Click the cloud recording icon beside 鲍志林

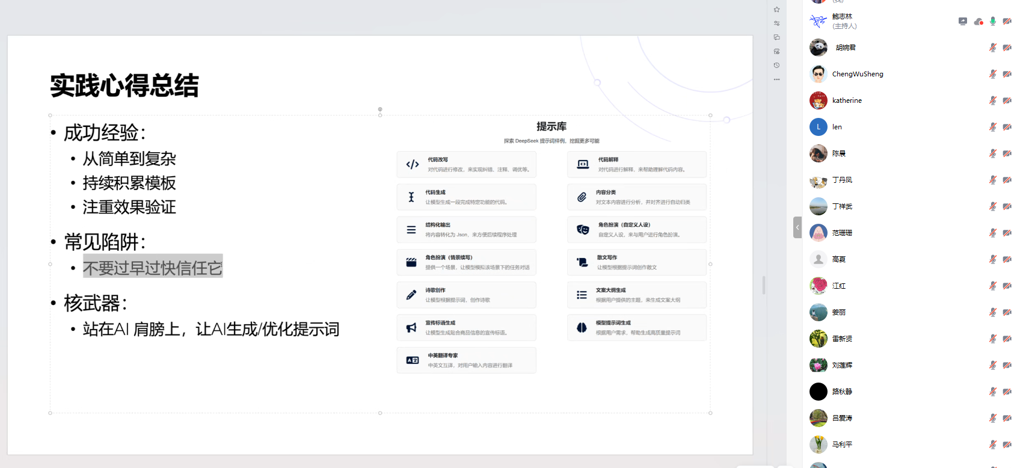tap(978, 22)
